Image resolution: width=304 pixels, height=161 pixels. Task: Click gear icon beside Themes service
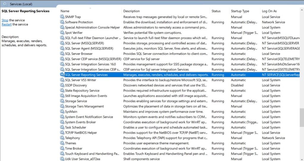(x=62, y=143)
